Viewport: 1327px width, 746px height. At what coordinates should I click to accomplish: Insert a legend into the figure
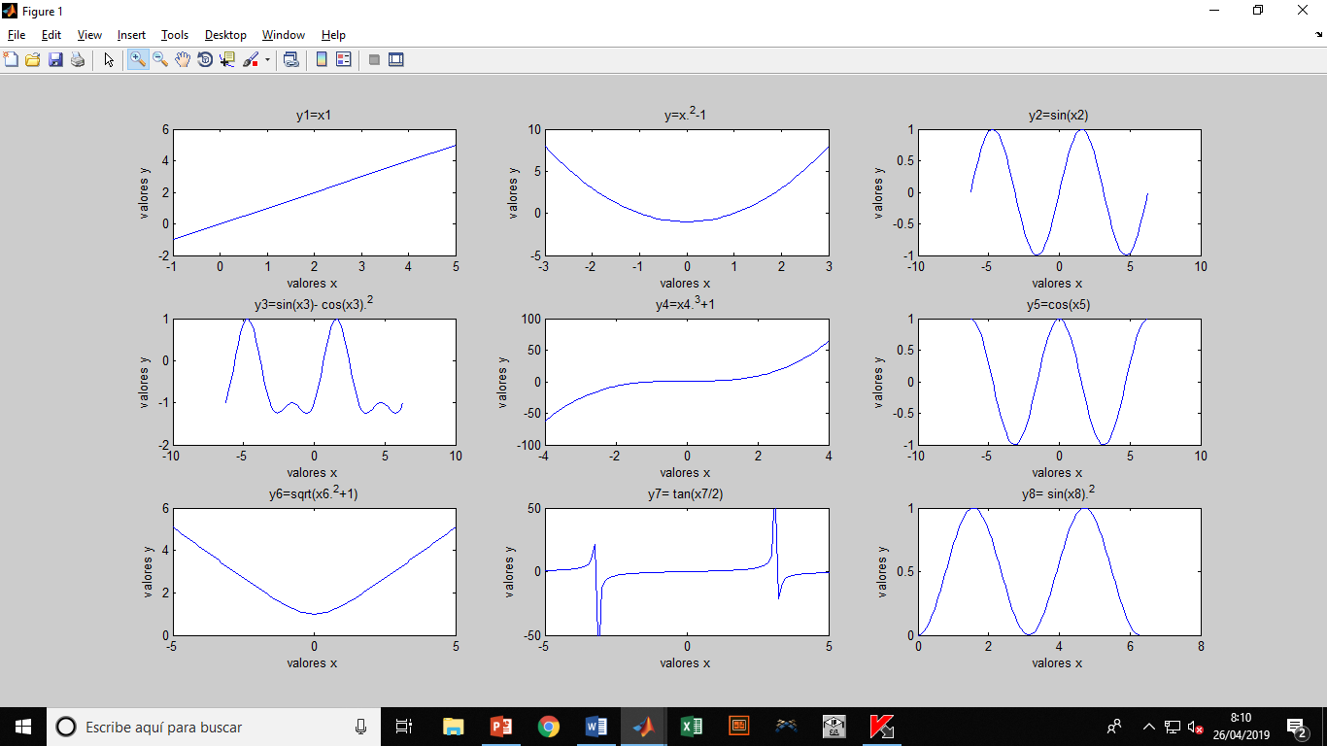point(344,59)
